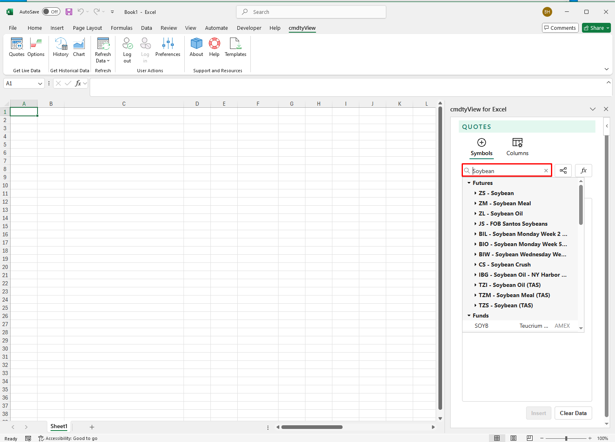Click the symbol list scrollbar thumb

[581, 205]
